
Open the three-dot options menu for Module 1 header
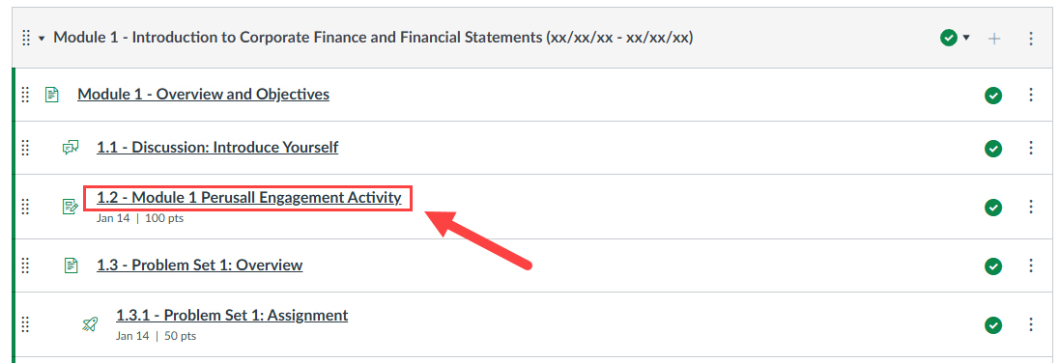point(1031,39)
